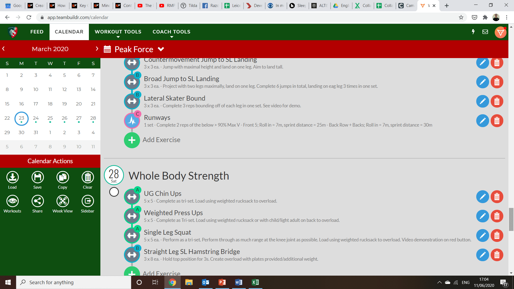The height and width of the screenshot is (289, 514).
Task: Click the vertical page scrollbar thumb
Action: (511, 219)
